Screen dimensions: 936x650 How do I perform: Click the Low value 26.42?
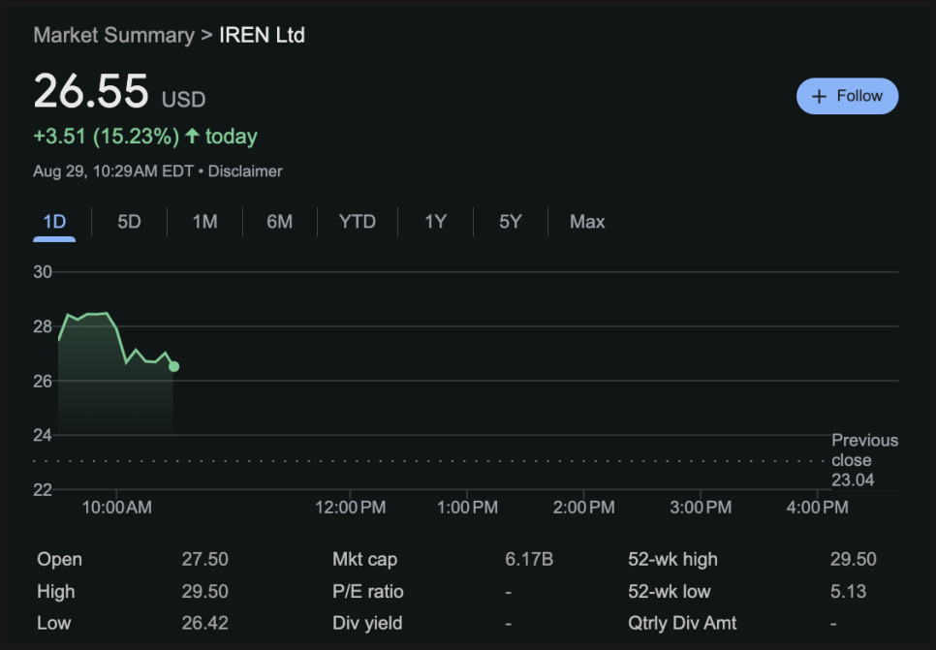[204, 623]
